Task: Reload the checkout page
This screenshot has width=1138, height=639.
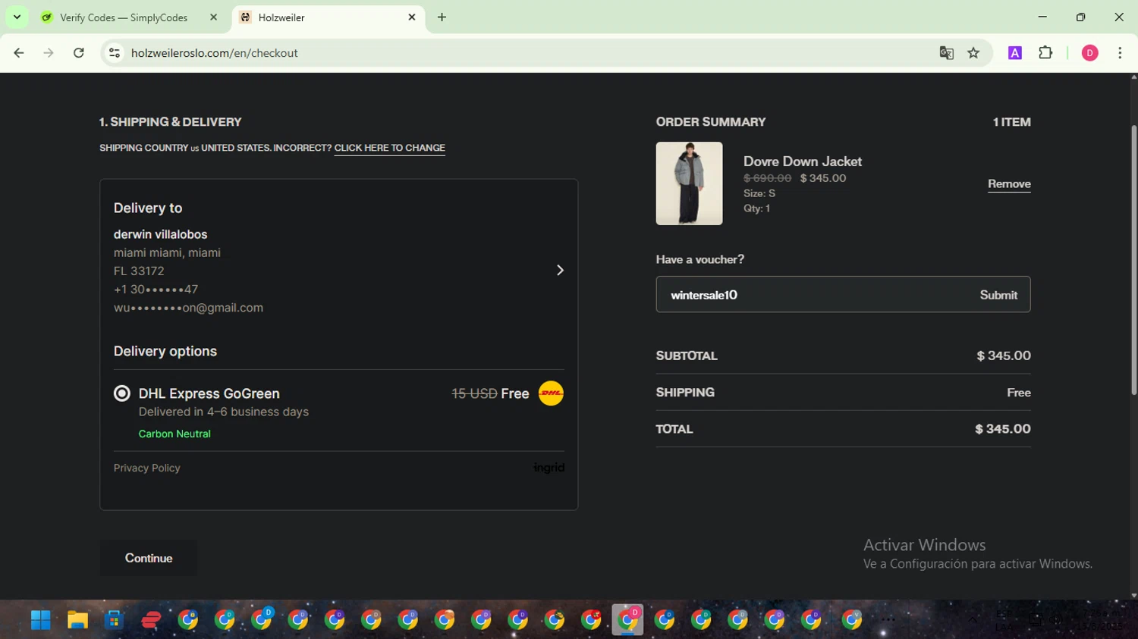Action: [x=79, y=53]
